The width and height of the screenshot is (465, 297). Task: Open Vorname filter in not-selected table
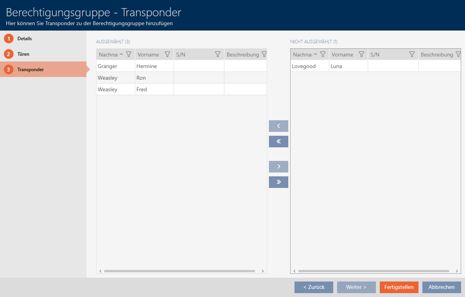pyautogui.click(x=362, y=55)
